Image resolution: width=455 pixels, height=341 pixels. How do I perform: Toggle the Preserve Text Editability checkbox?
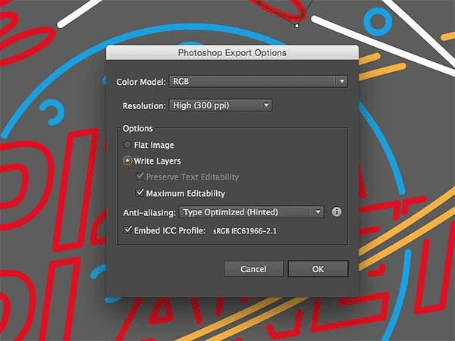point(140,176)
